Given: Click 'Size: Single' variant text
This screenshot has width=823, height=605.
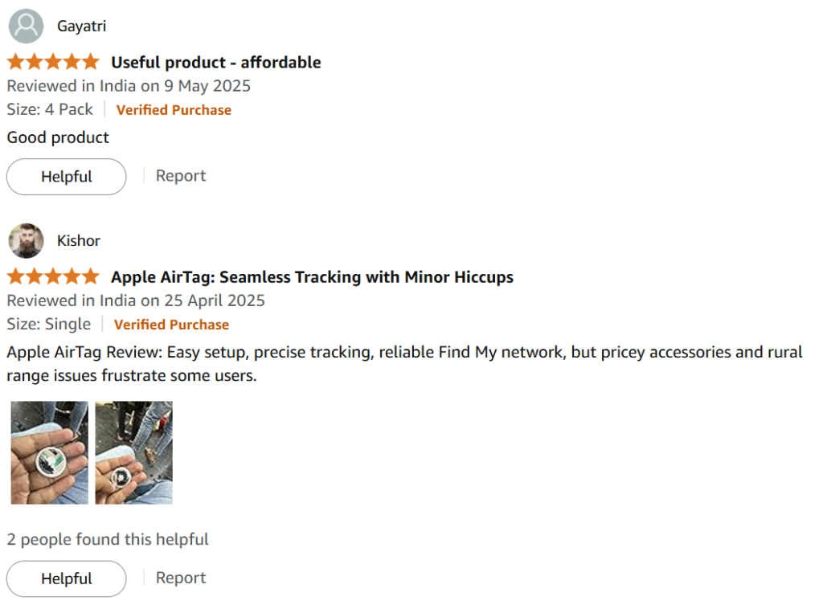Looking at the screenshot, I should (49, 325).
